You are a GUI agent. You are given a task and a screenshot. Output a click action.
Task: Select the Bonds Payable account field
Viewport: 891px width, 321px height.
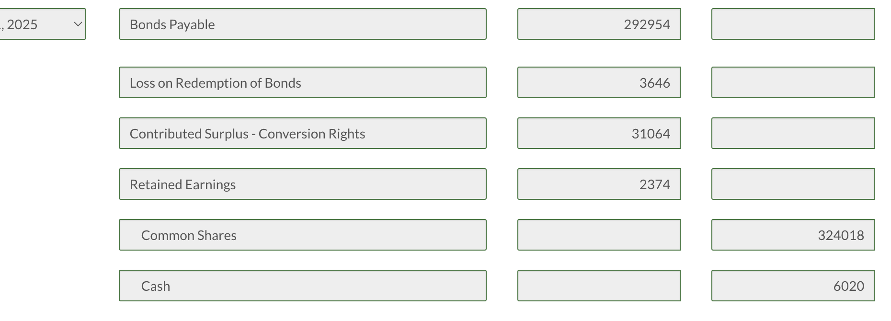pyautogui.click(x=303, y=24)
